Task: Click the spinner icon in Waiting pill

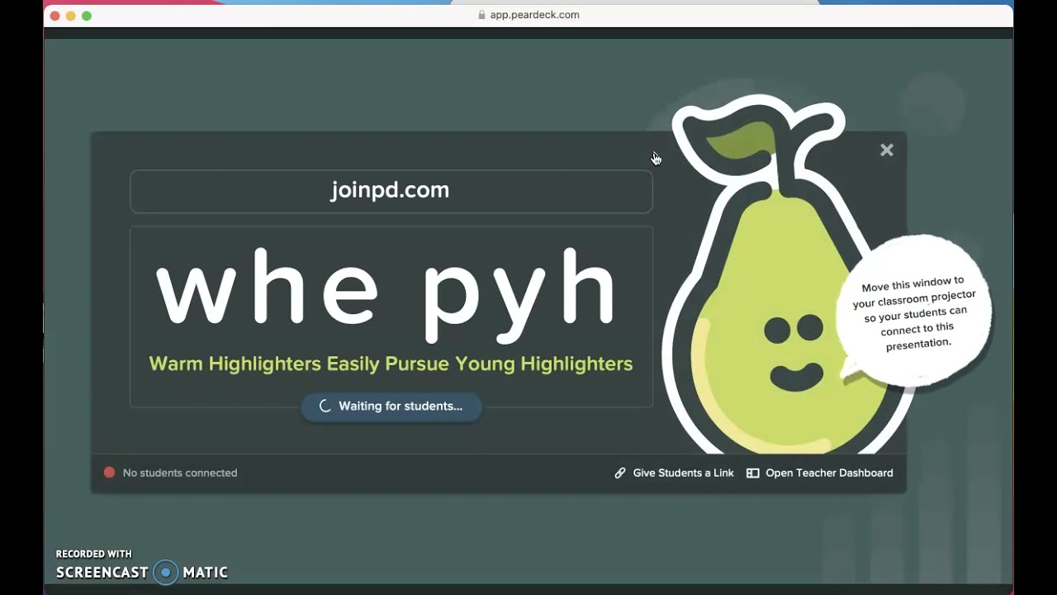Action: point(325,406)
